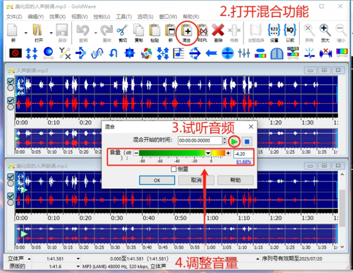Click the 61.66% percentage link
The image size is (353, 273).
tap(243, 162)
